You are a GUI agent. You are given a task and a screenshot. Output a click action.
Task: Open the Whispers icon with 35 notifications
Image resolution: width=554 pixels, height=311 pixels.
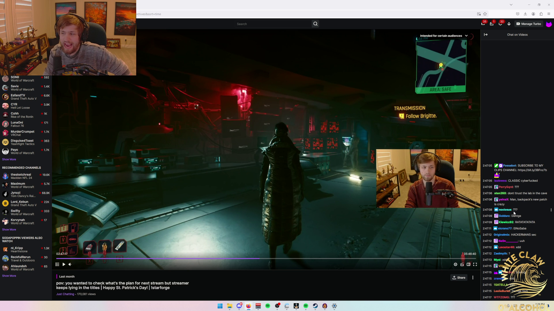[x=483, y=24]
